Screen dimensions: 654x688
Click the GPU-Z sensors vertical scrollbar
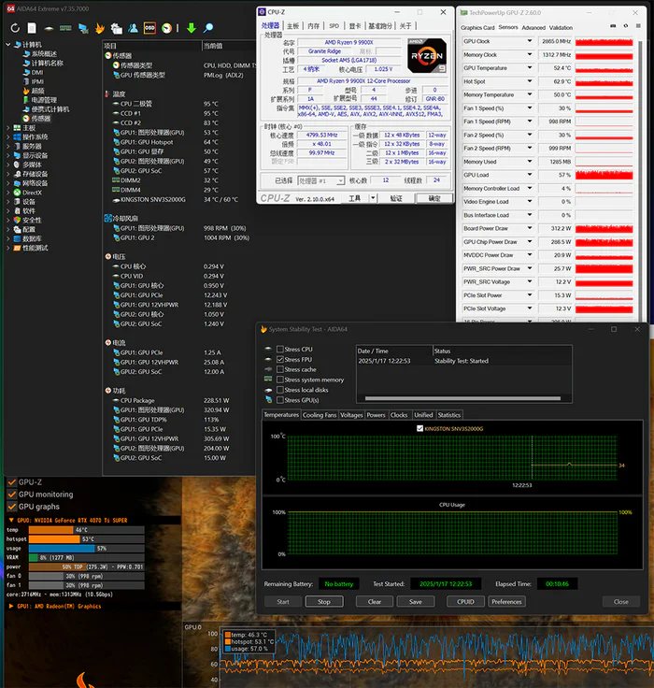pos(640,179)
